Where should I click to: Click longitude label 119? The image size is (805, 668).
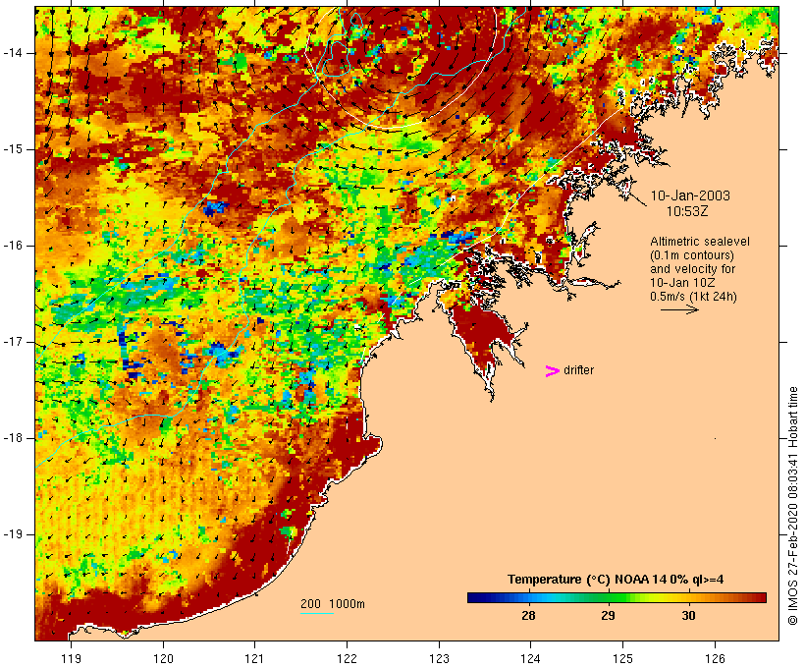[x=72, y=658]
